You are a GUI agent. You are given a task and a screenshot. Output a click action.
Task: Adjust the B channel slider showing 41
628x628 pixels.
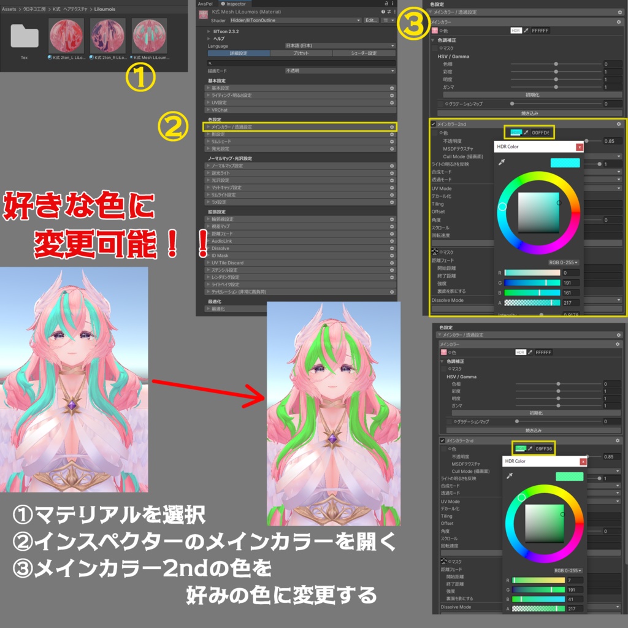pos(538,599)
